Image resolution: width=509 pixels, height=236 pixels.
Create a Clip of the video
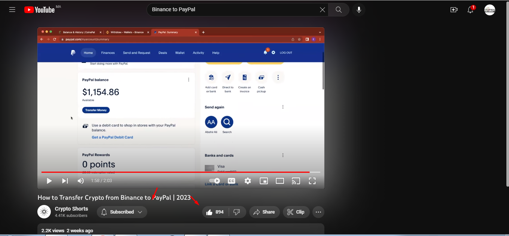tap(296, 212)
